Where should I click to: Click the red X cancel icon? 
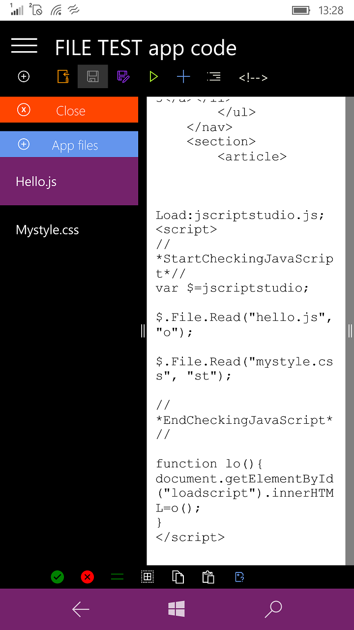88,577
